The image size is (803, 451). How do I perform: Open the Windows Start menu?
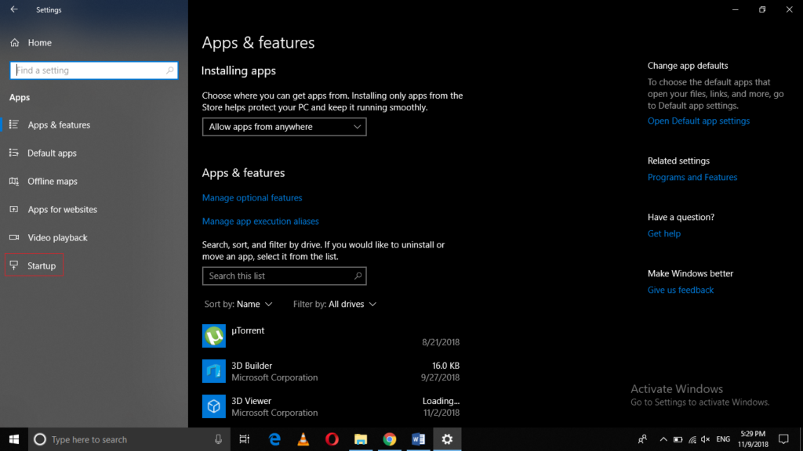(14, 439)
